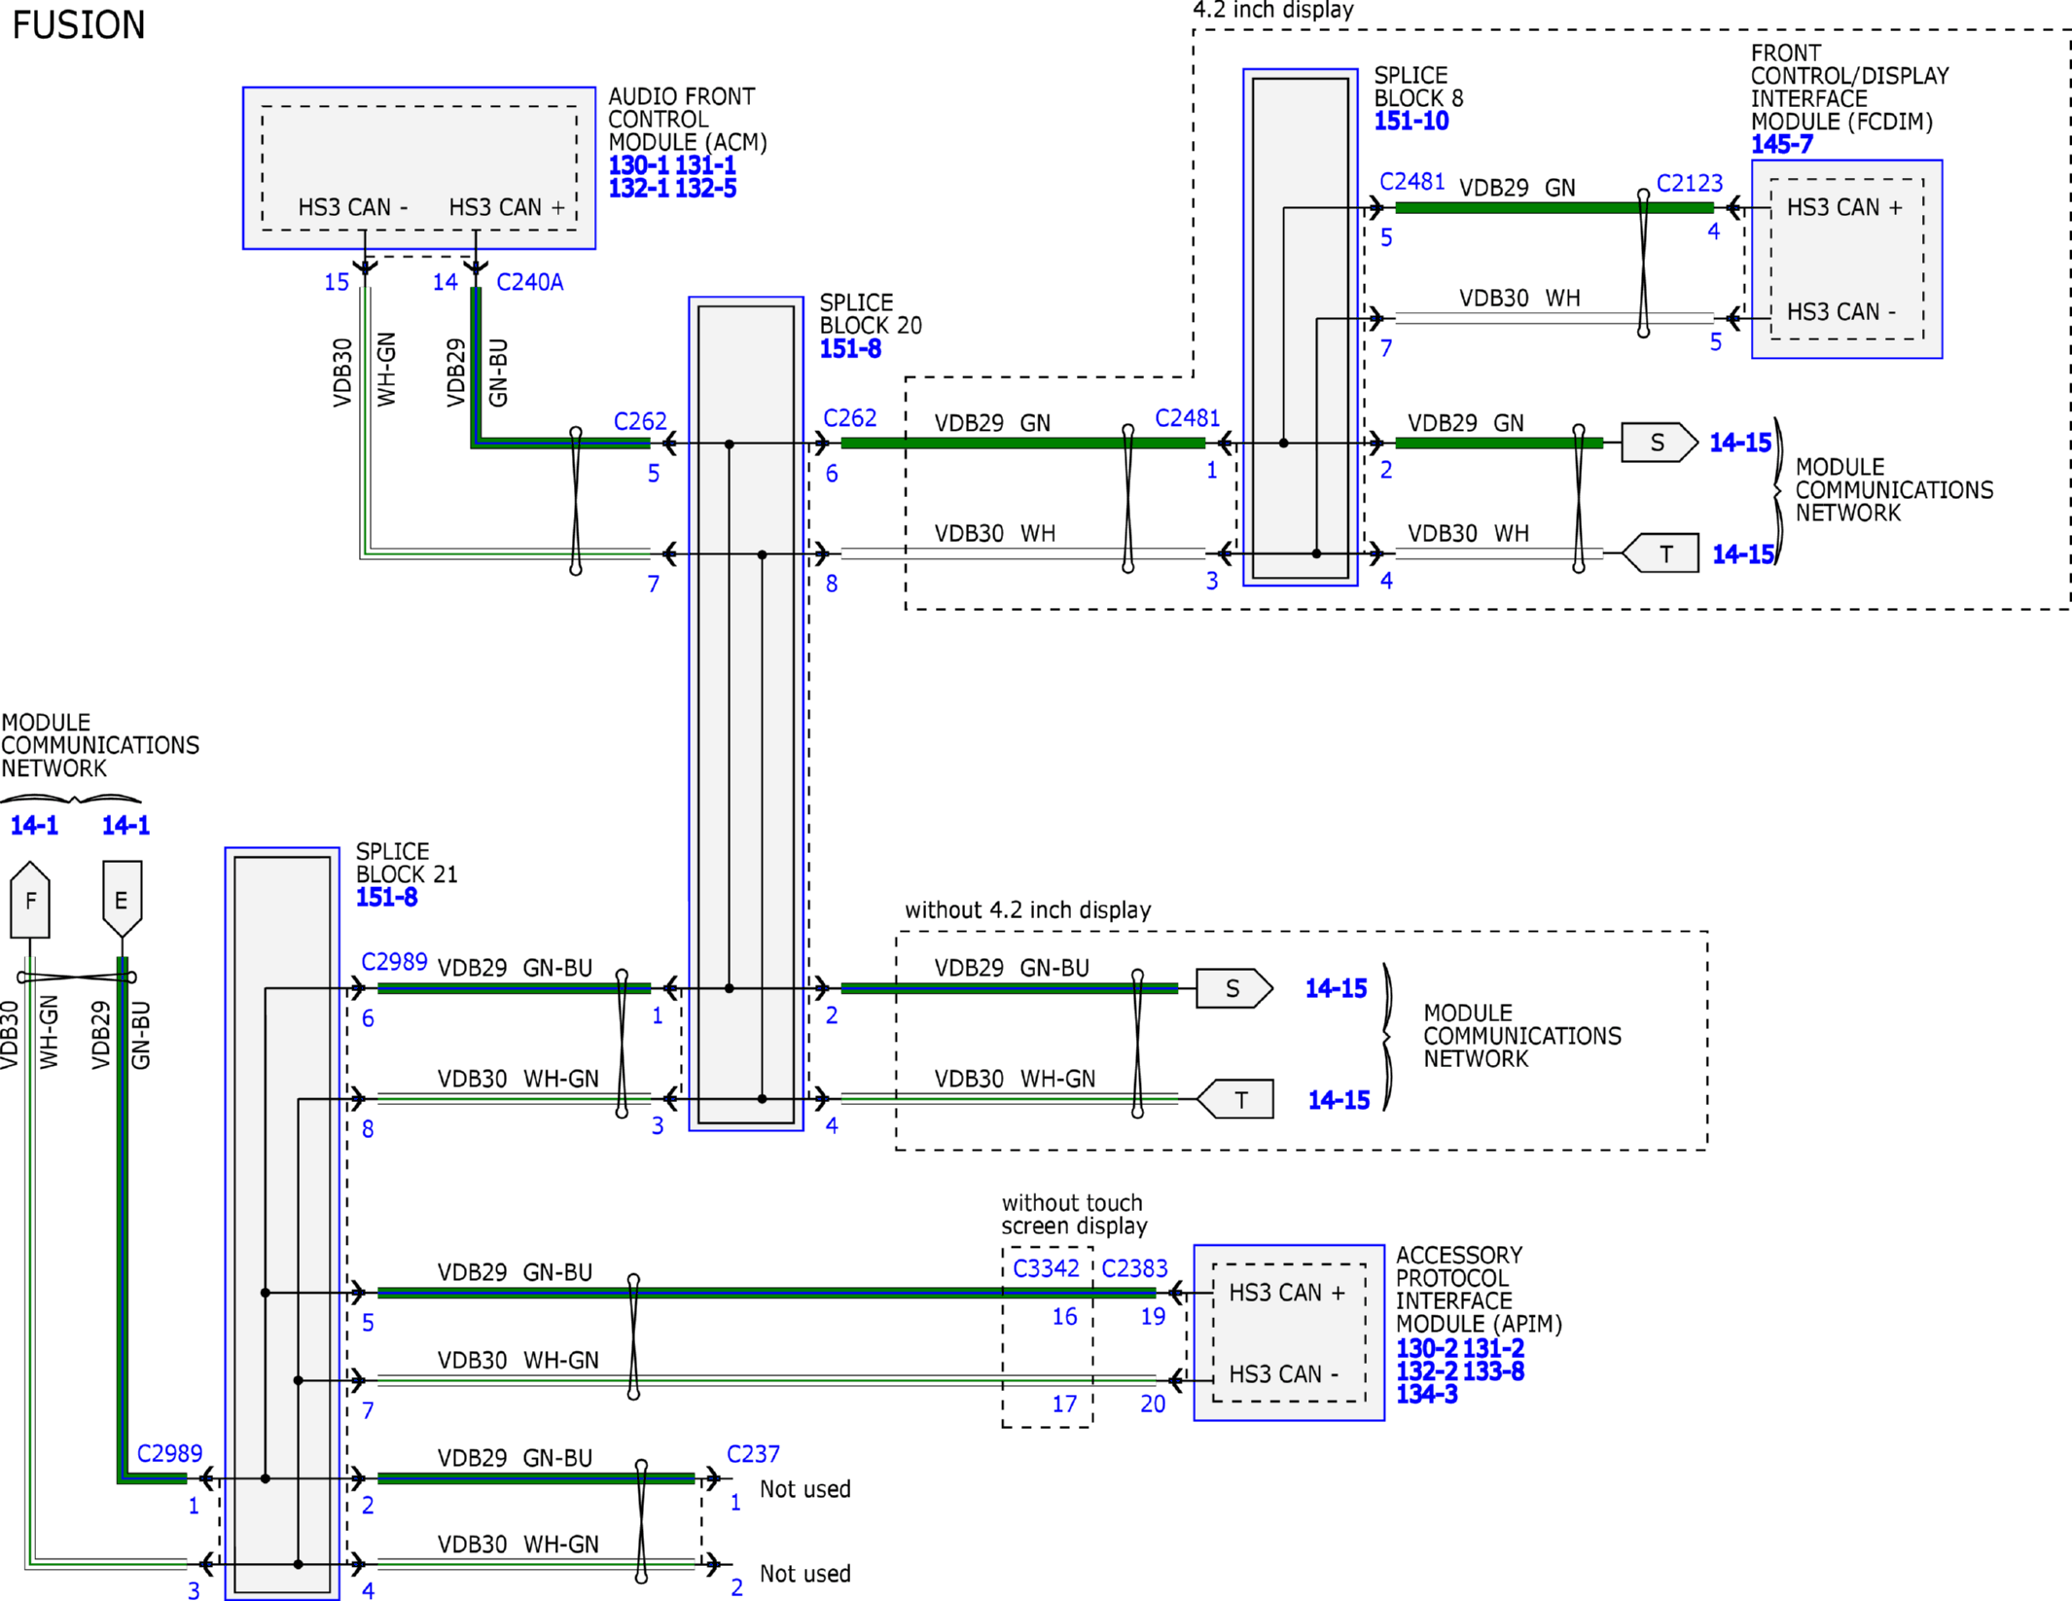2072x1601 pixels.
Task: Select the S connector in 4.2 inch display section
Action: click(x=1660, y=443)
